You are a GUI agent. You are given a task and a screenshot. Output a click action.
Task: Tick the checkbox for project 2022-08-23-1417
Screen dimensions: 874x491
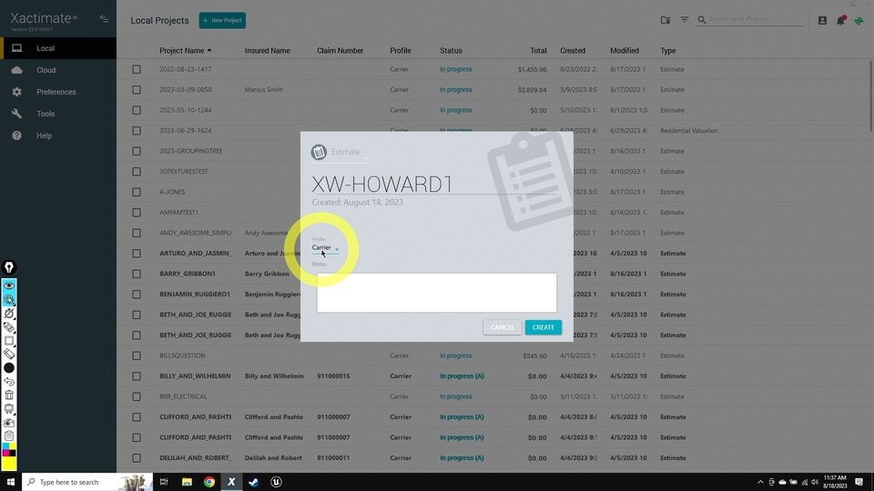pos(137,69)
